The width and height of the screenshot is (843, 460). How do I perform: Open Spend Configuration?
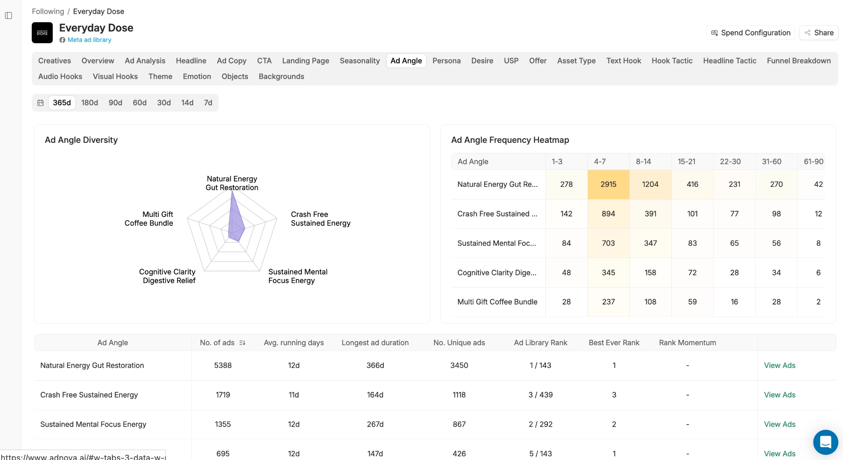tap(751, 33)
